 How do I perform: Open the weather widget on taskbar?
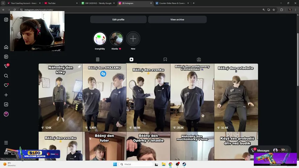click(x=9, y=164)
